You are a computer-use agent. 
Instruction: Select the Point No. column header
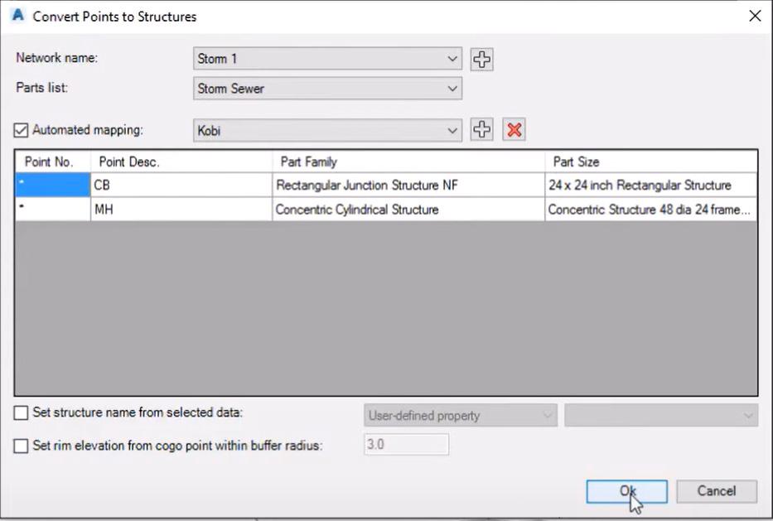click(x=53, y=162)
